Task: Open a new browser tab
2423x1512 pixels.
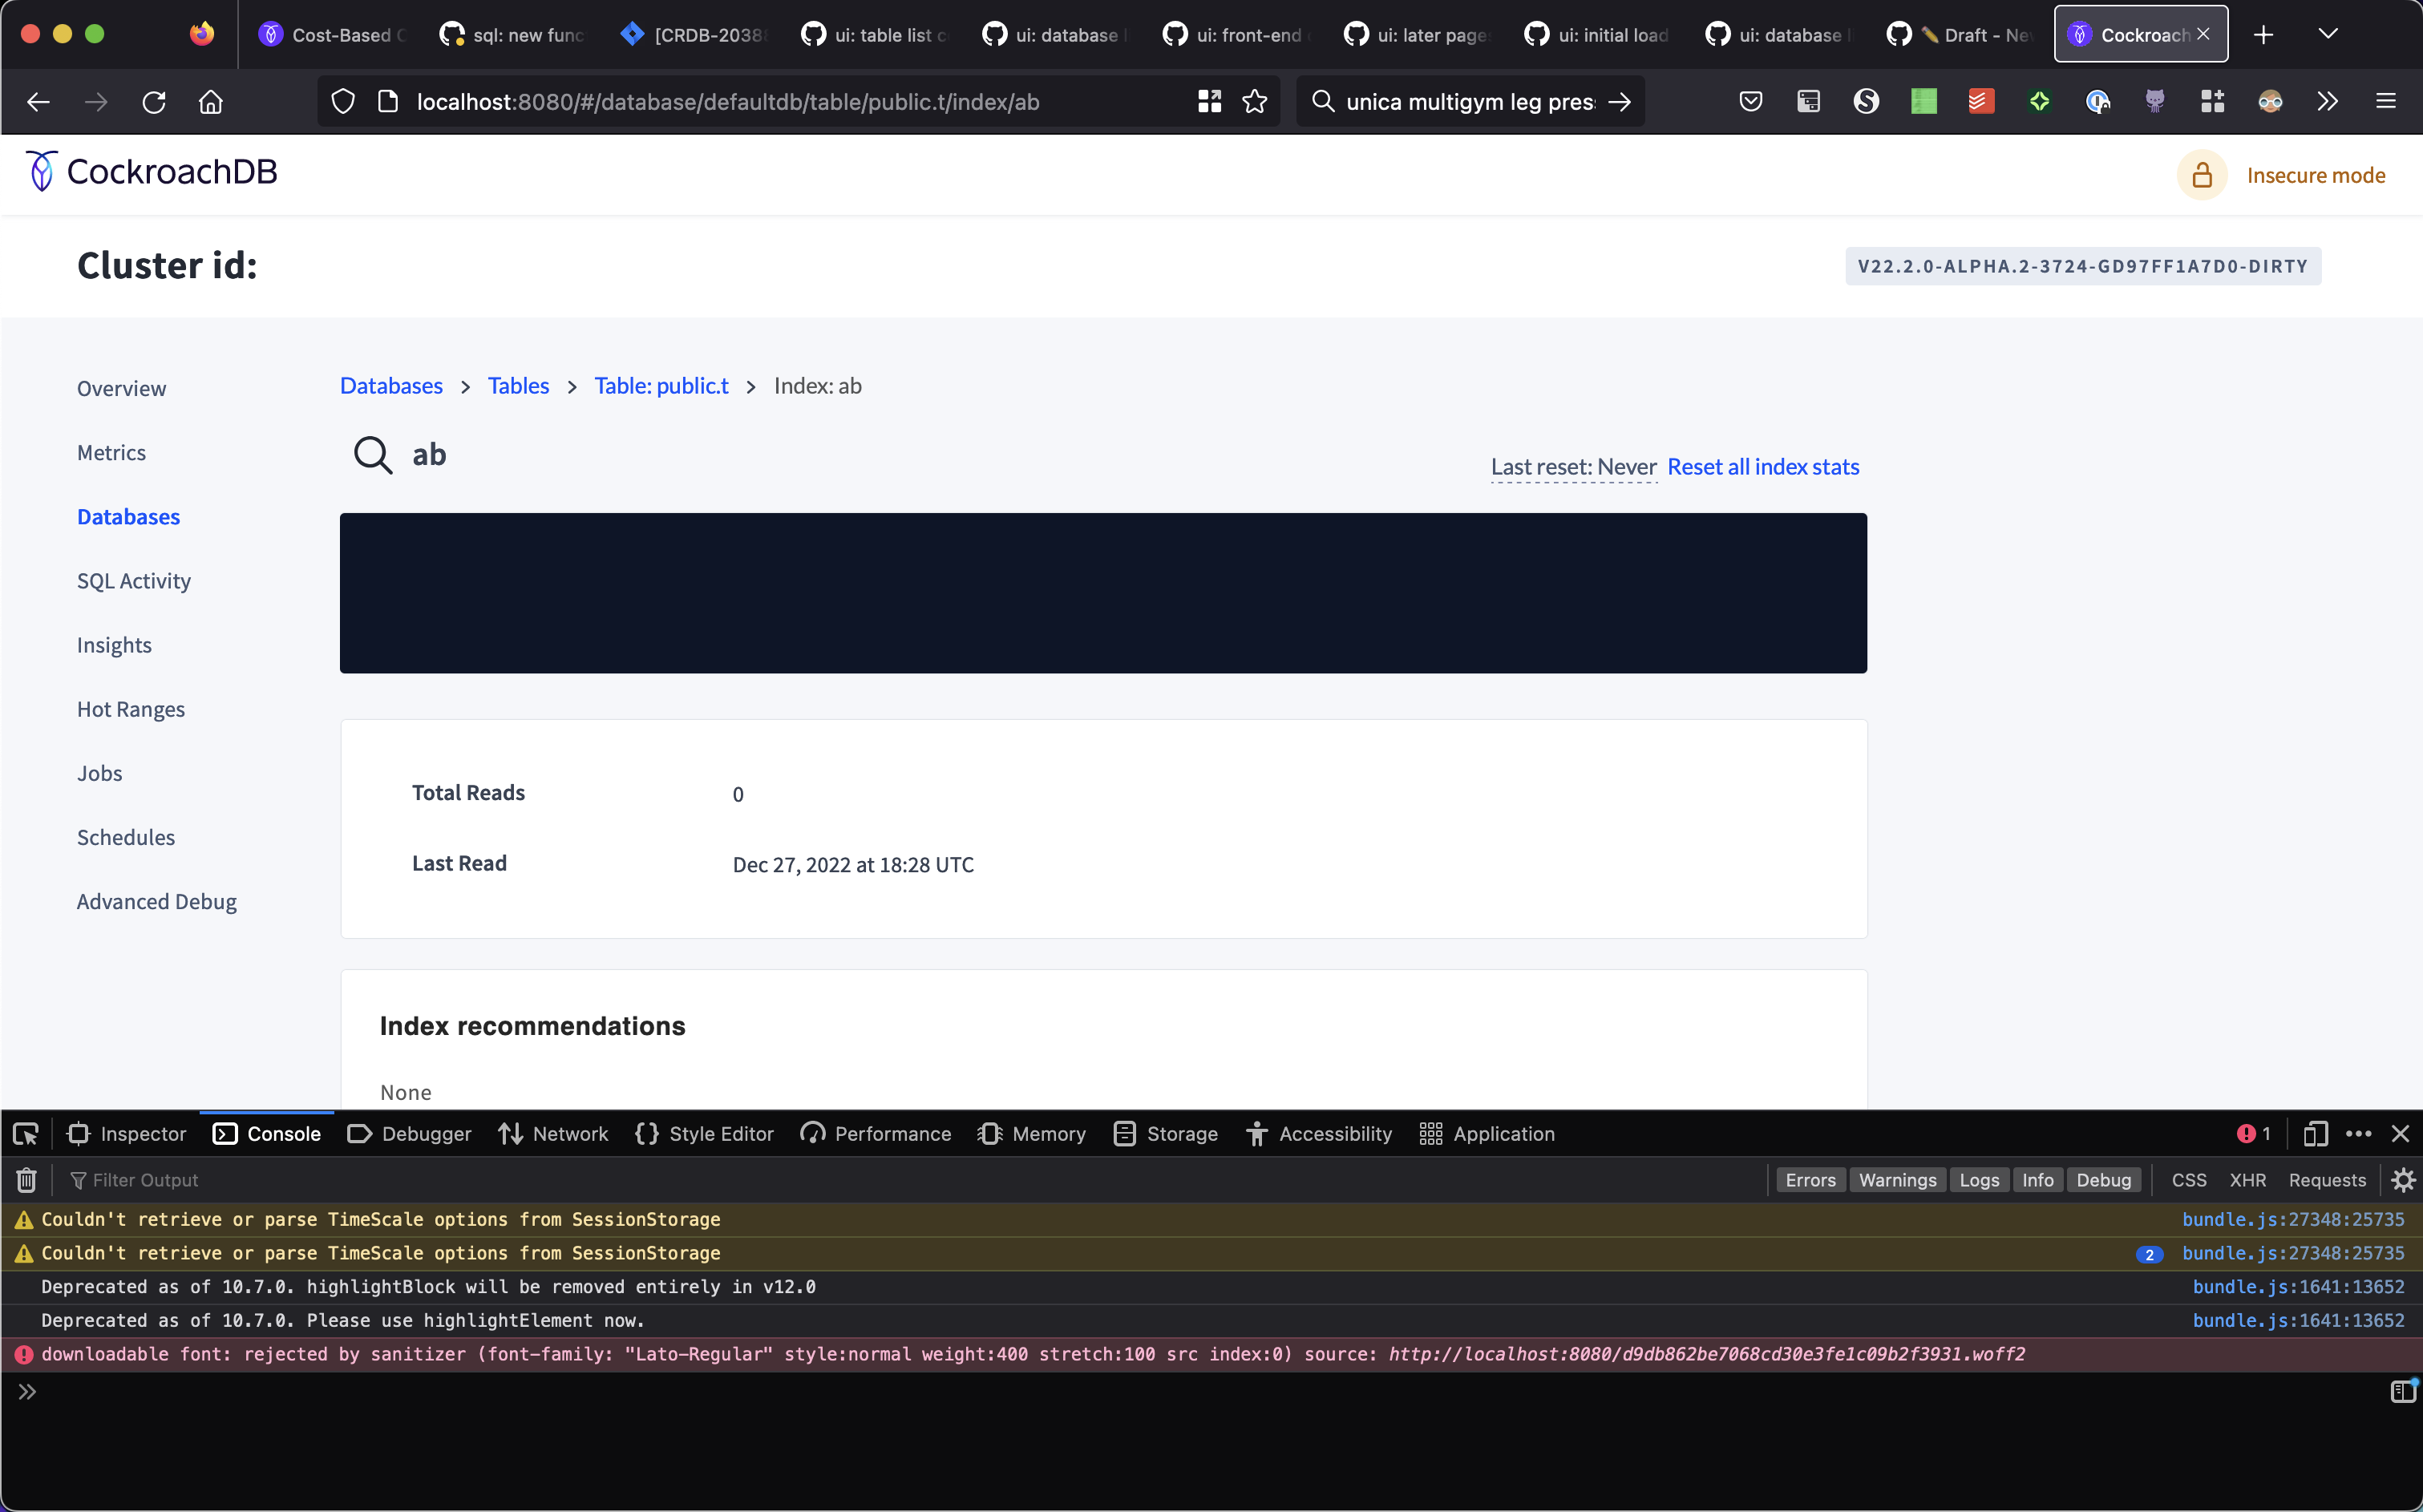Action: tap(2264, 35)
